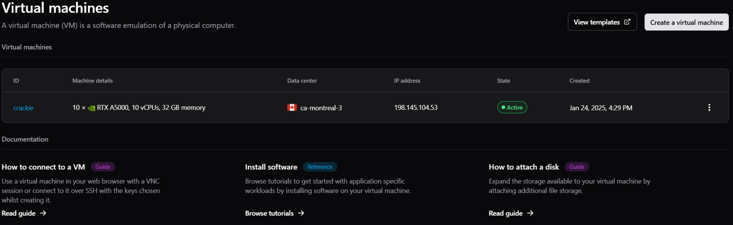Click the arrow icon beside the connect-to-a-VM Read guide
Image resolution: width=733 pixels, height=225 pixels.
point(43,213)
